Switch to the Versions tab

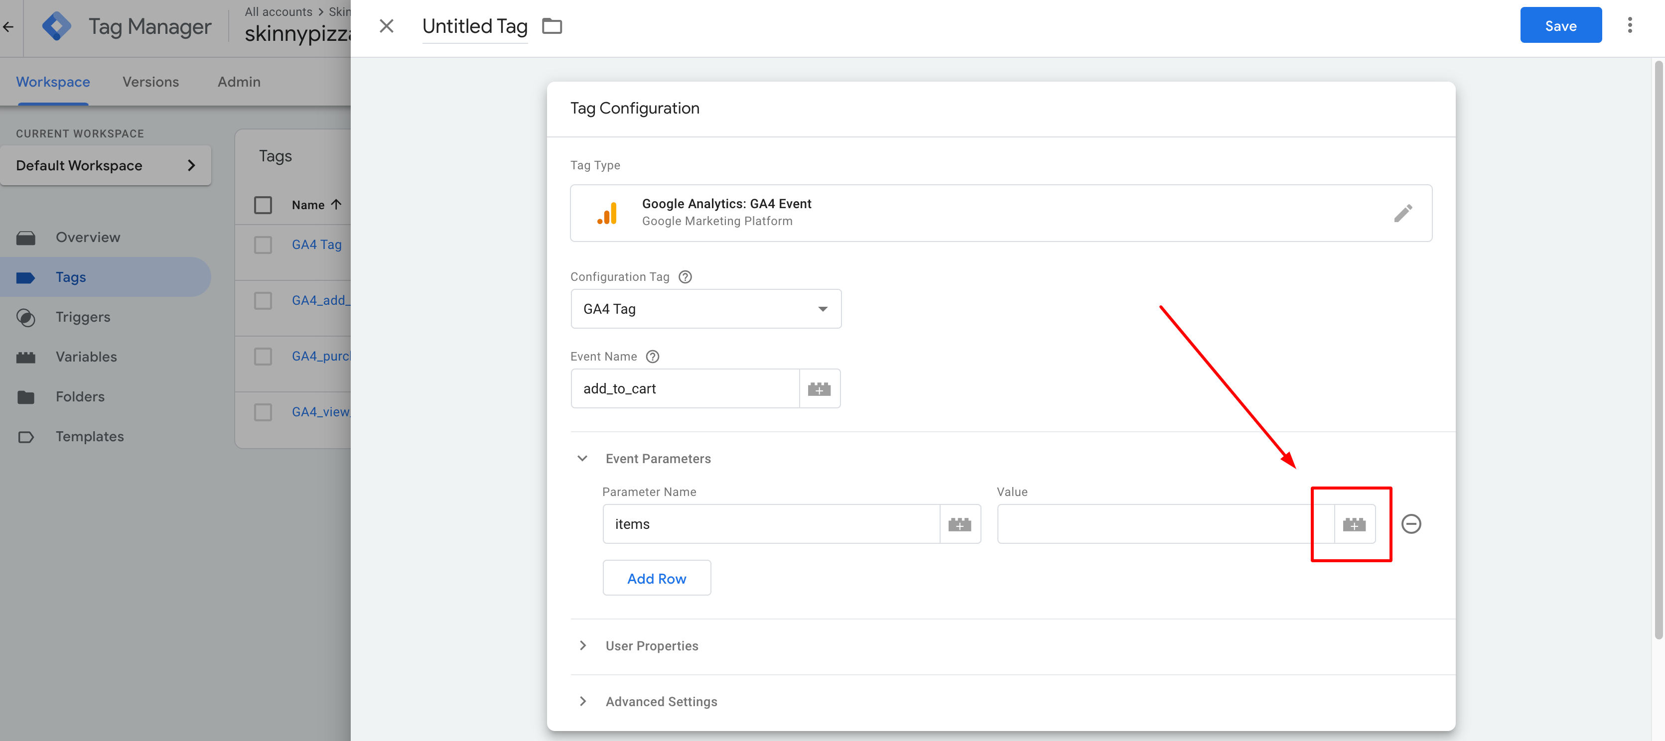pyautogui.click(x=150, y=82)
